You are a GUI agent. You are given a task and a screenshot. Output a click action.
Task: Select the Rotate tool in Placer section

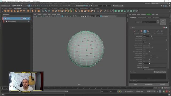click(x=158, y=31)
